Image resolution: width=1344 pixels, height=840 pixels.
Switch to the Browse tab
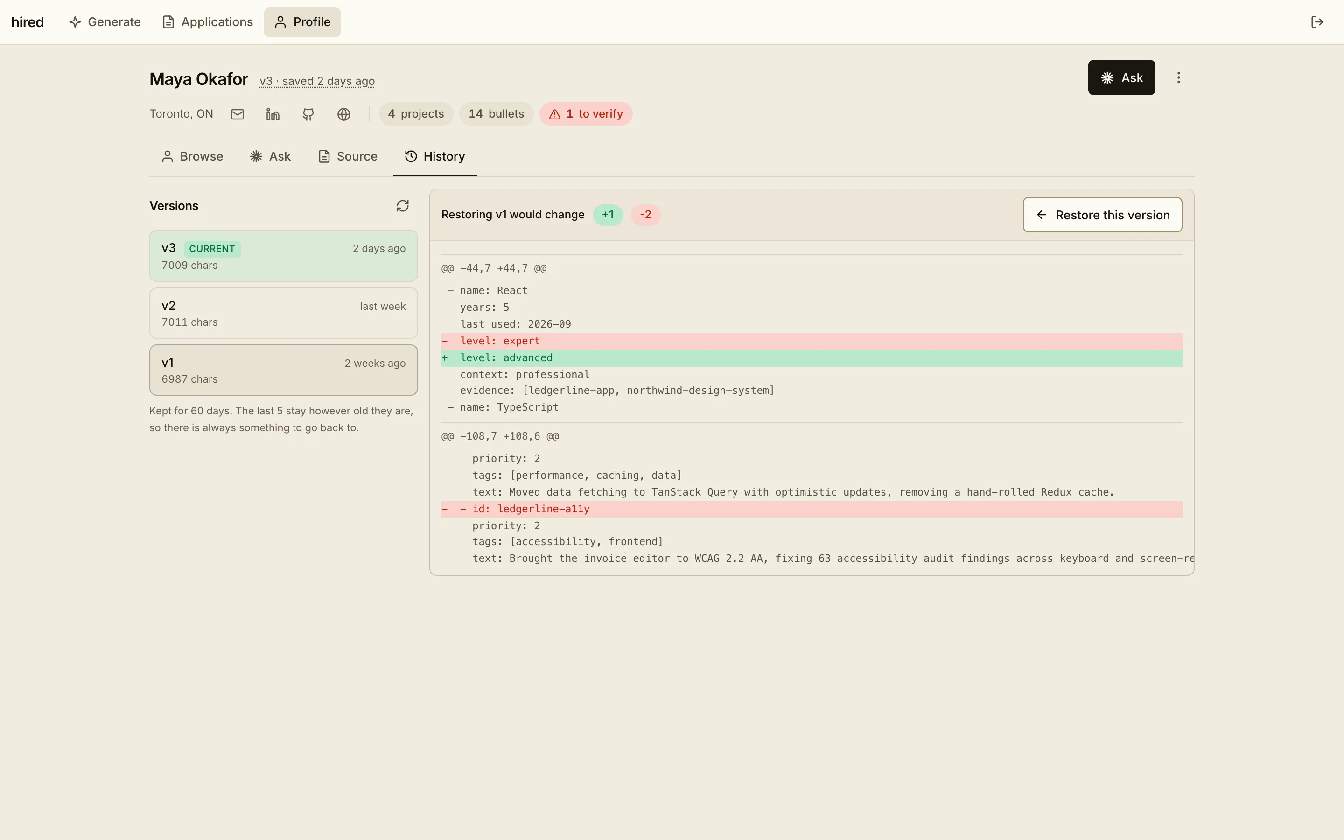(x=192, y=157)
